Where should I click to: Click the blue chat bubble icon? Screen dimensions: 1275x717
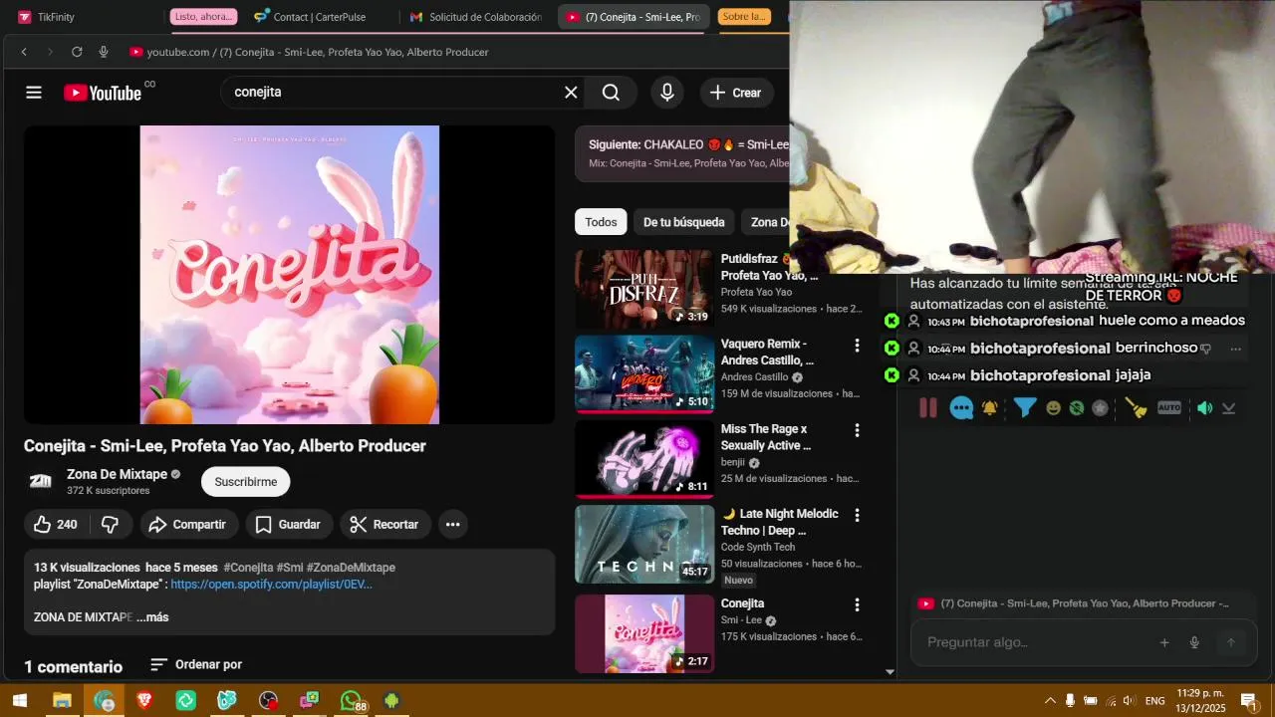(961, 408)
